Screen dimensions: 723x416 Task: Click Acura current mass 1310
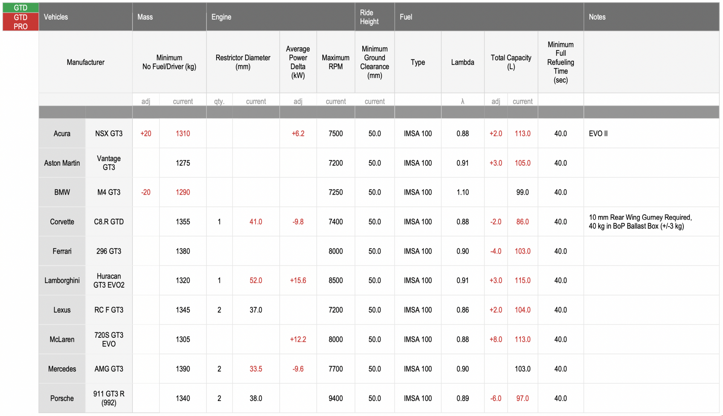183,134
